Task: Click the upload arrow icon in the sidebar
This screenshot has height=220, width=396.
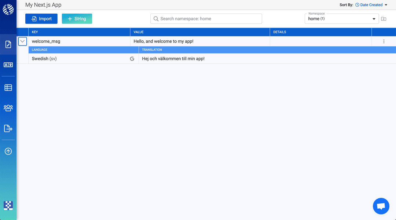Action: coord(8,151)
